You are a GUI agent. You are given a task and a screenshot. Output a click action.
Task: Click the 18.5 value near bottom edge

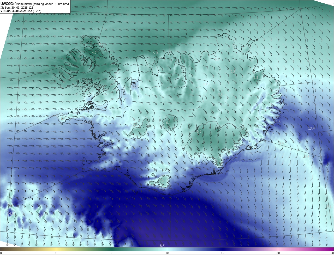pyautogui.click(x=161, y=246)
